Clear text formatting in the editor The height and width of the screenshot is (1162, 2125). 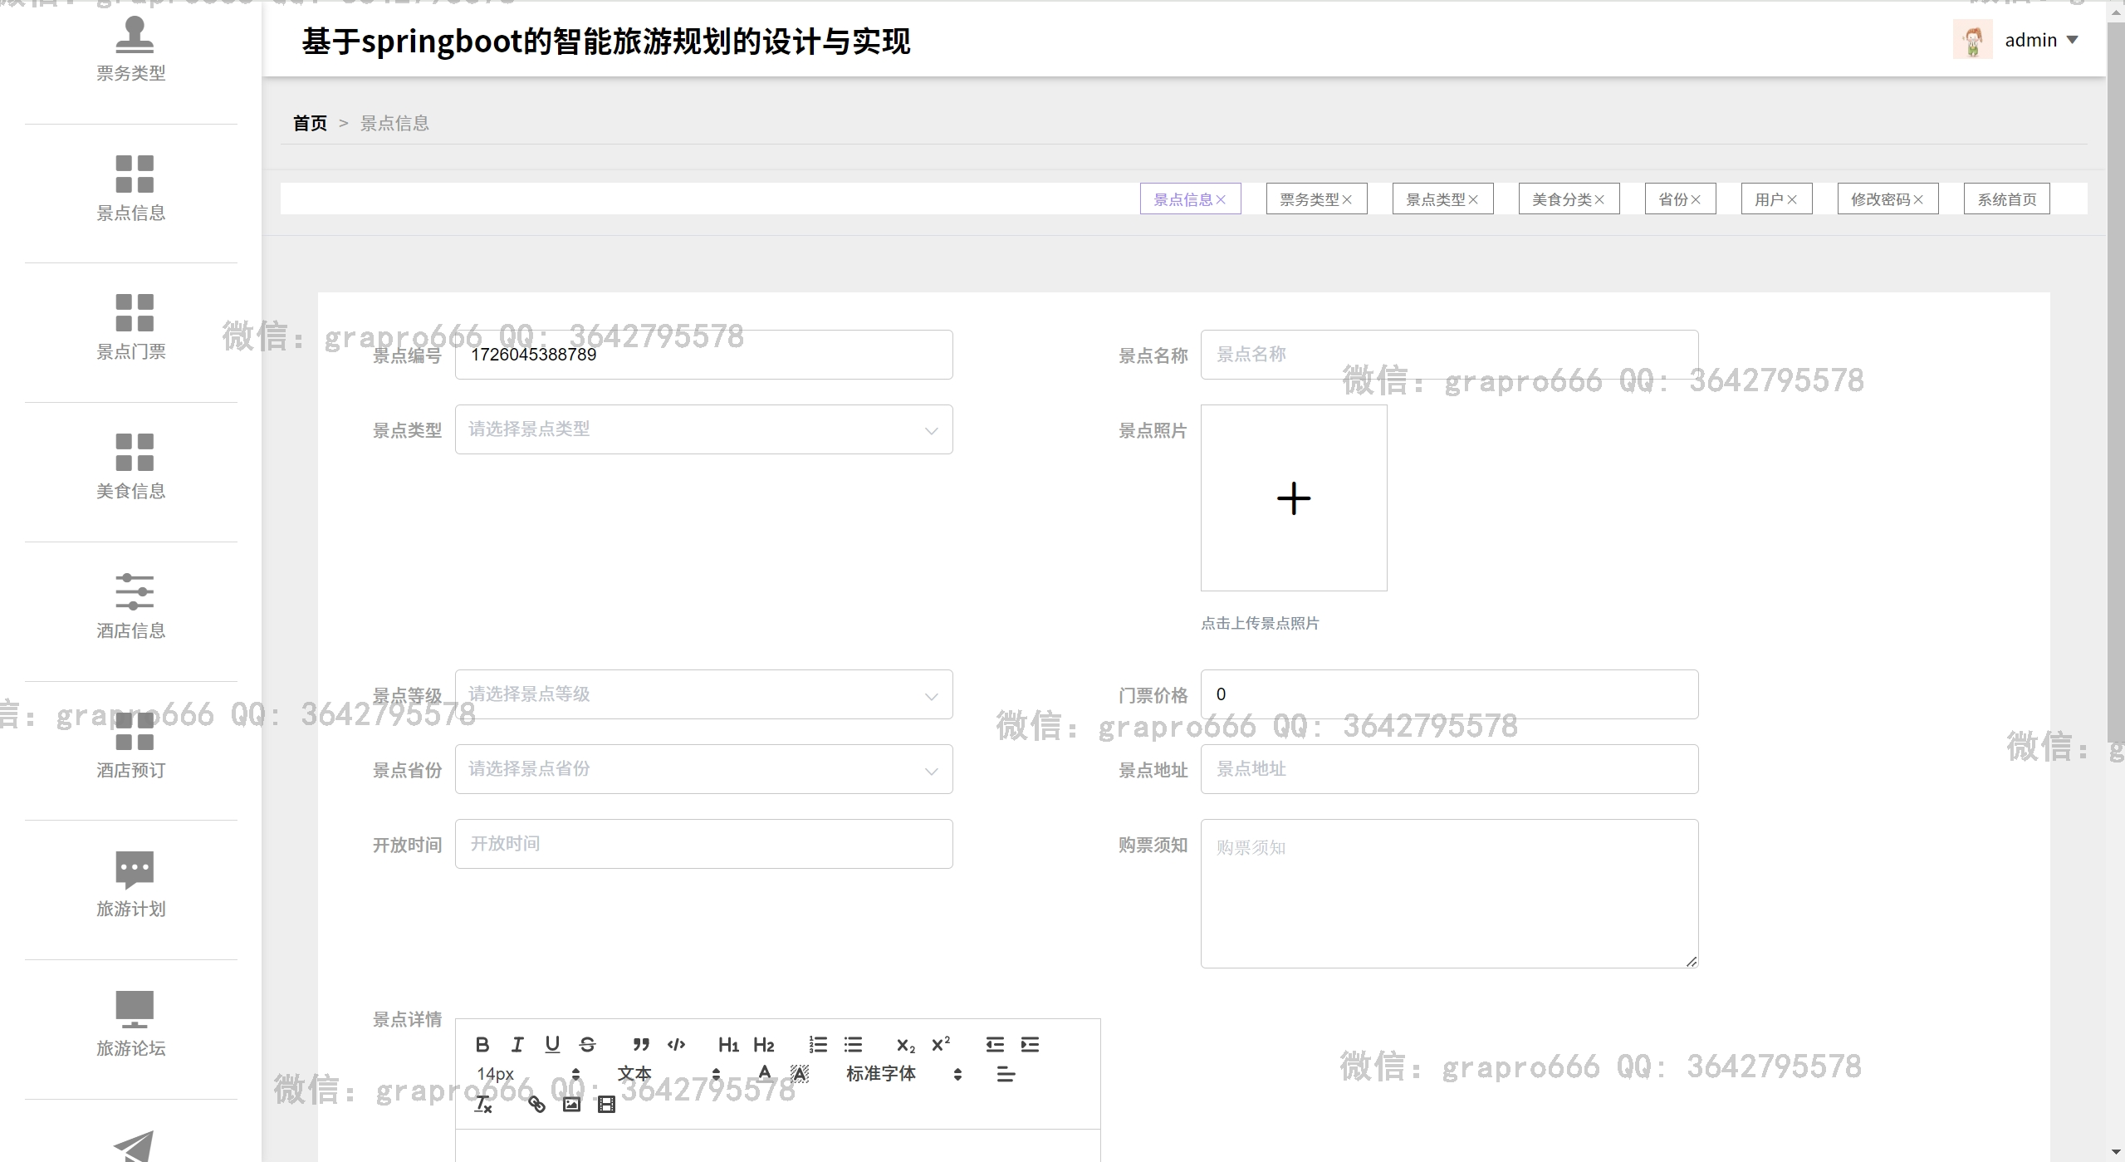click(x=482, y=1104)
